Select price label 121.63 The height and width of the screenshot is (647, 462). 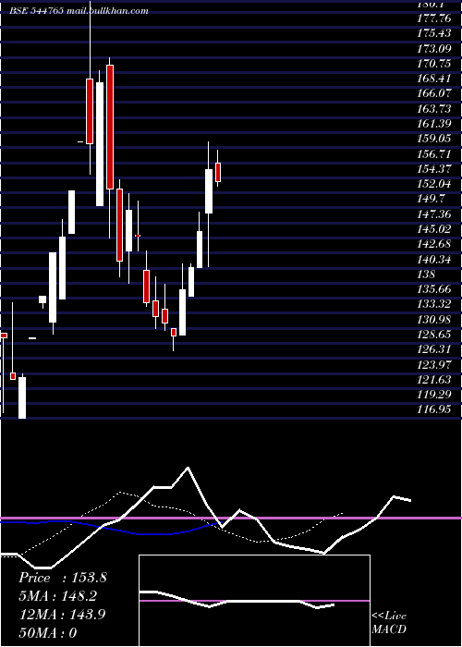coord(433,380)
